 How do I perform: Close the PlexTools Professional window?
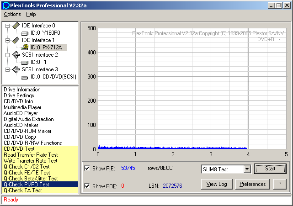[287, 5]
